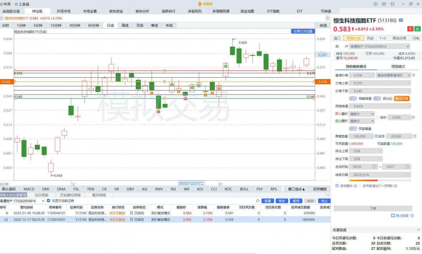
Task: Select the MACD indicator tab
Action: point(29,189)
